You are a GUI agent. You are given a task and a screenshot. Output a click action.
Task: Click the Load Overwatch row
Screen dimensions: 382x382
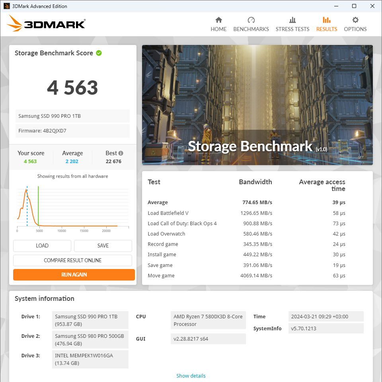click(246, 234)
